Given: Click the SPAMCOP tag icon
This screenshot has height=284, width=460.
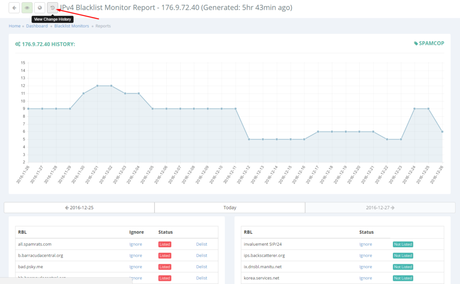Looking at the screenshot, I should pos(415,43).
